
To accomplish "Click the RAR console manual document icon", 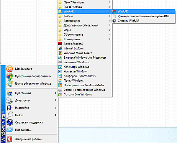I will coord(114,16).
